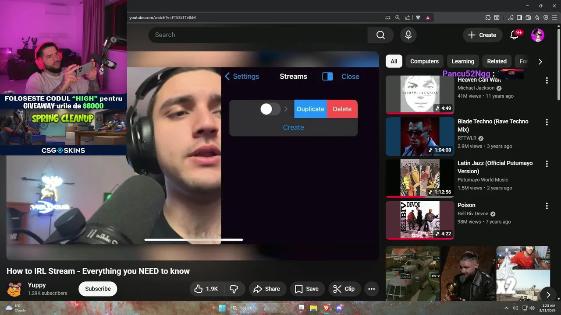The width and height of the screenshot is (561, 315).
Task: Click next arrow on Shorts thumbnails row
Action: click(548, 295)
